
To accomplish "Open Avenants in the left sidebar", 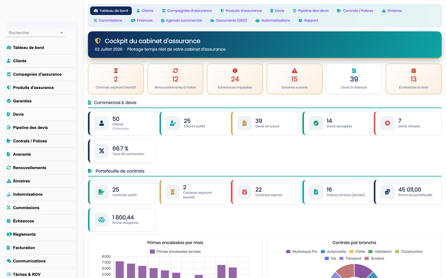I will pyautogui.click(x=41, y=154).
